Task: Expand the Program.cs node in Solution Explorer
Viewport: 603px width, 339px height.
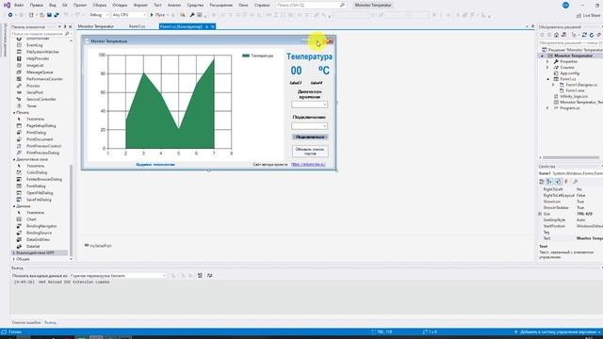Action: click(x=548, y=108)
